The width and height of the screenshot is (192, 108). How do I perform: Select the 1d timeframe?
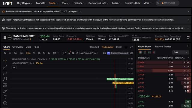[44, 53]
